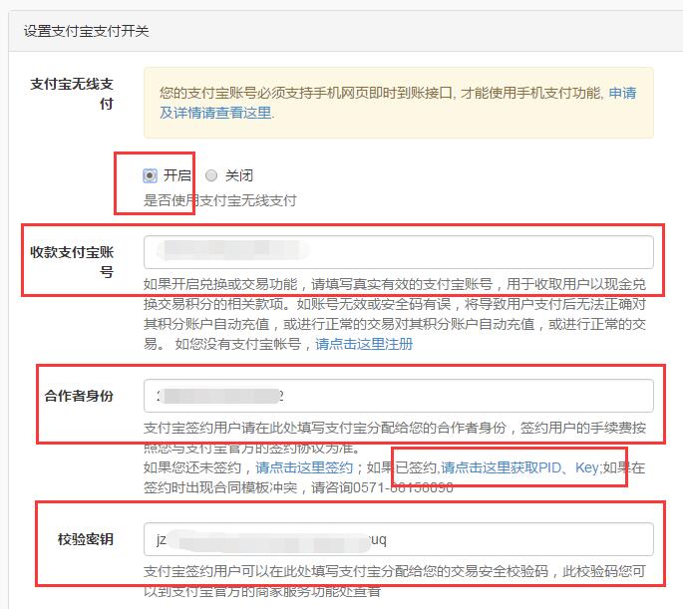This screenshot has height=609, width=683.
Task: Click the 收款支付宝账号 label
Action: (x=72, y=261)
